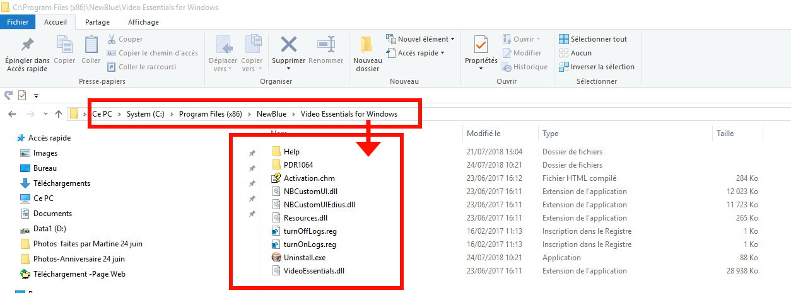Click the quick access toolbar undo icon
This screenshot has width=791, height=293.
pyautogui.click(x=9, y=95)
